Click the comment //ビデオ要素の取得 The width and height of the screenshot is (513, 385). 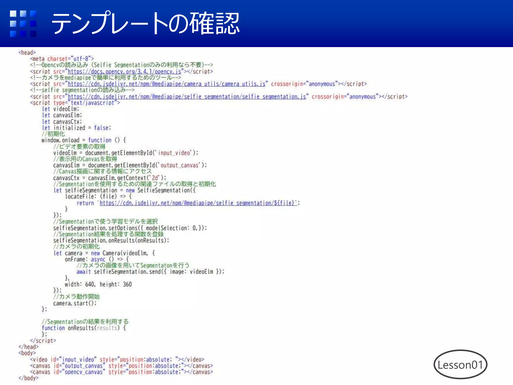79,147
